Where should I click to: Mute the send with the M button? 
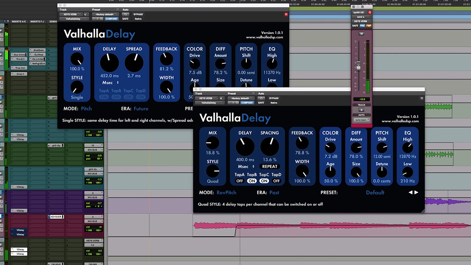tap(361, 34)
